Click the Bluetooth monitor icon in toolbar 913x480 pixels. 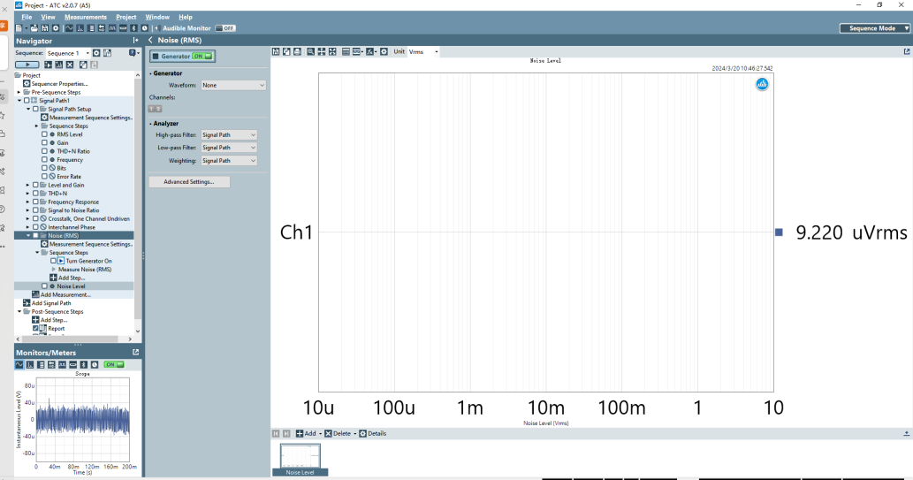133,28
